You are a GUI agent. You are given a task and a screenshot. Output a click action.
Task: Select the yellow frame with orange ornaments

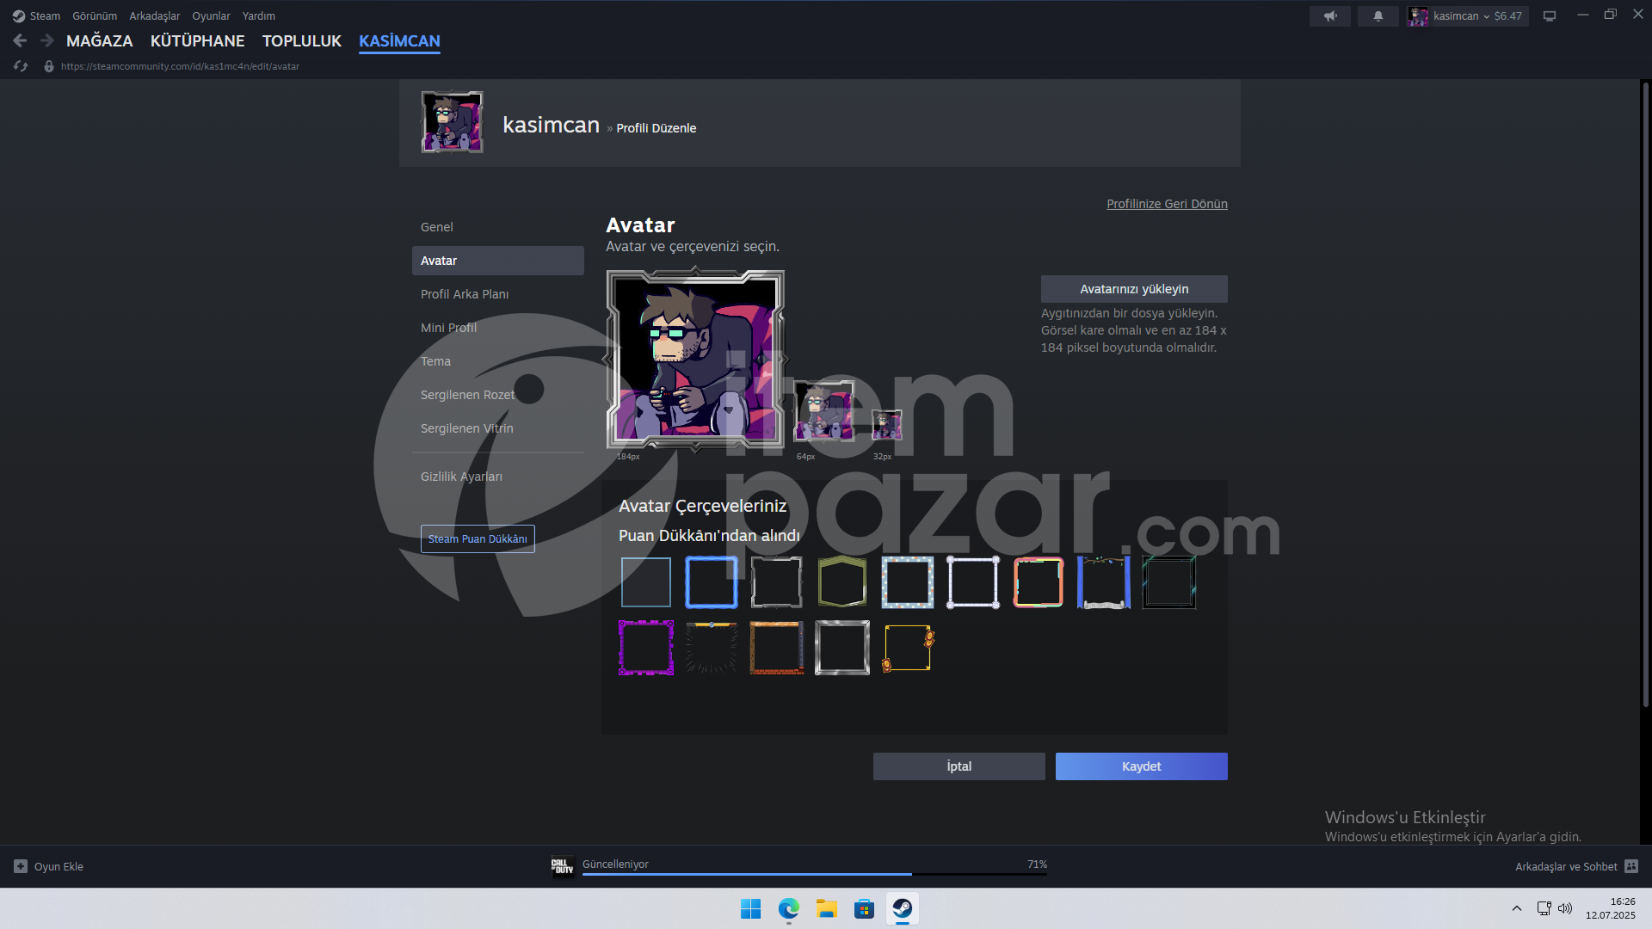(908, 648)
